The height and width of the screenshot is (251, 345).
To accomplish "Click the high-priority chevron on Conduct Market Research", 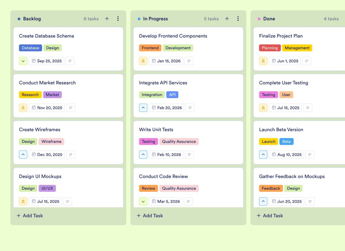I will click(23, 108).
